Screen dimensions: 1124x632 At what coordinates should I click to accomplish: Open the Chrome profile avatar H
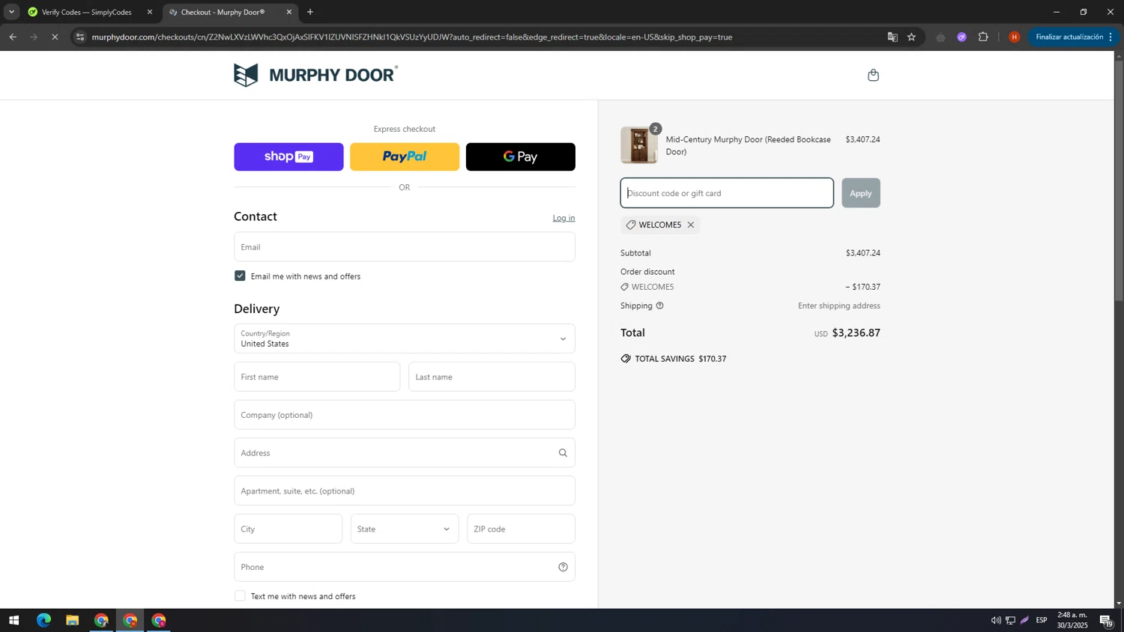click(x=1015, y=37)
